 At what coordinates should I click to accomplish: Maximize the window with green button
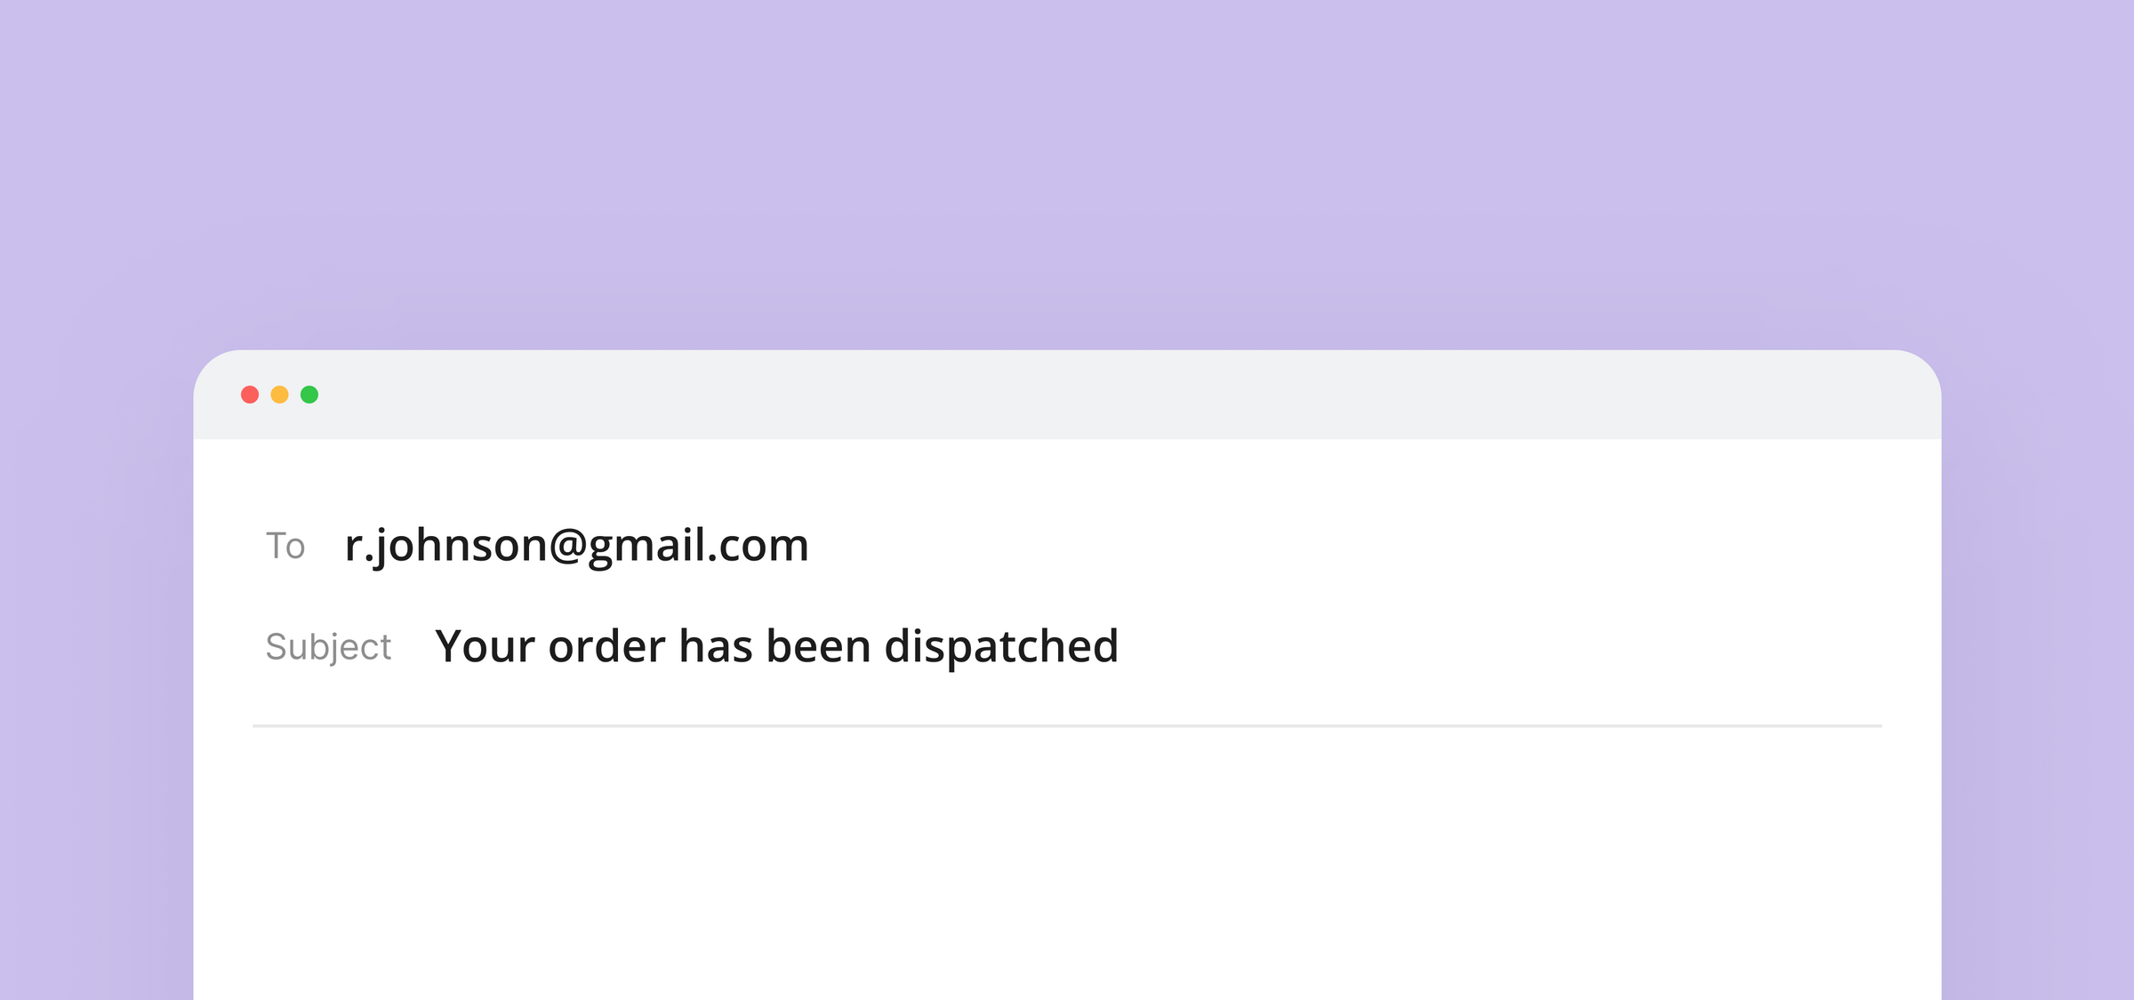(x=309, y=395)
